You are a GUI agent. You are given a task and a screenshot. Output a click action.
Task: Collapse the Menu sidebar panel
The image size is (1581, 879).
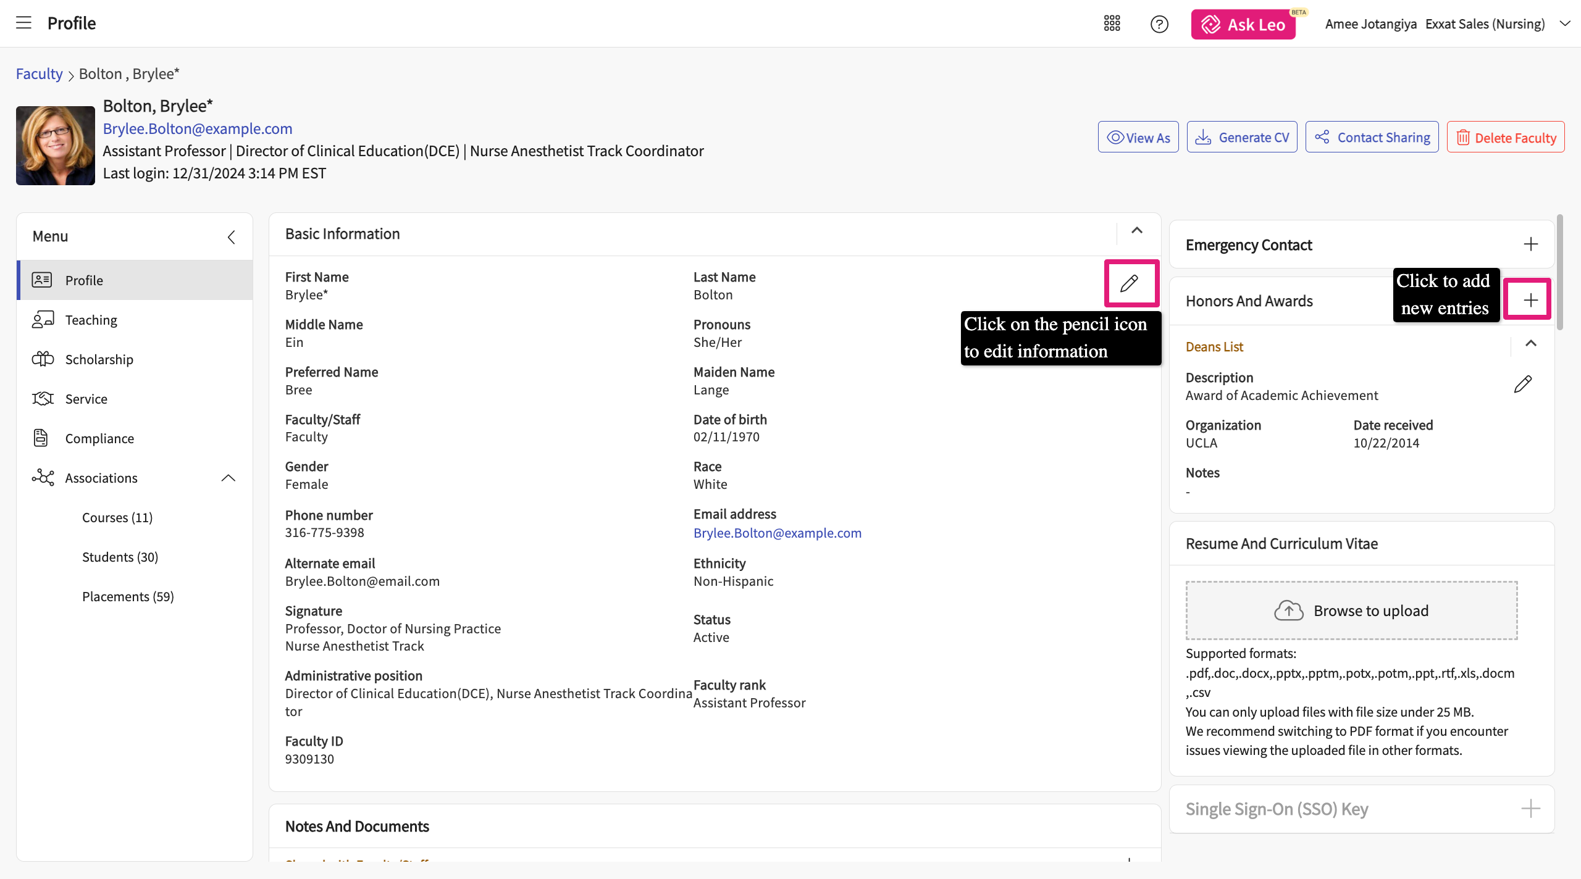point(231,237)
